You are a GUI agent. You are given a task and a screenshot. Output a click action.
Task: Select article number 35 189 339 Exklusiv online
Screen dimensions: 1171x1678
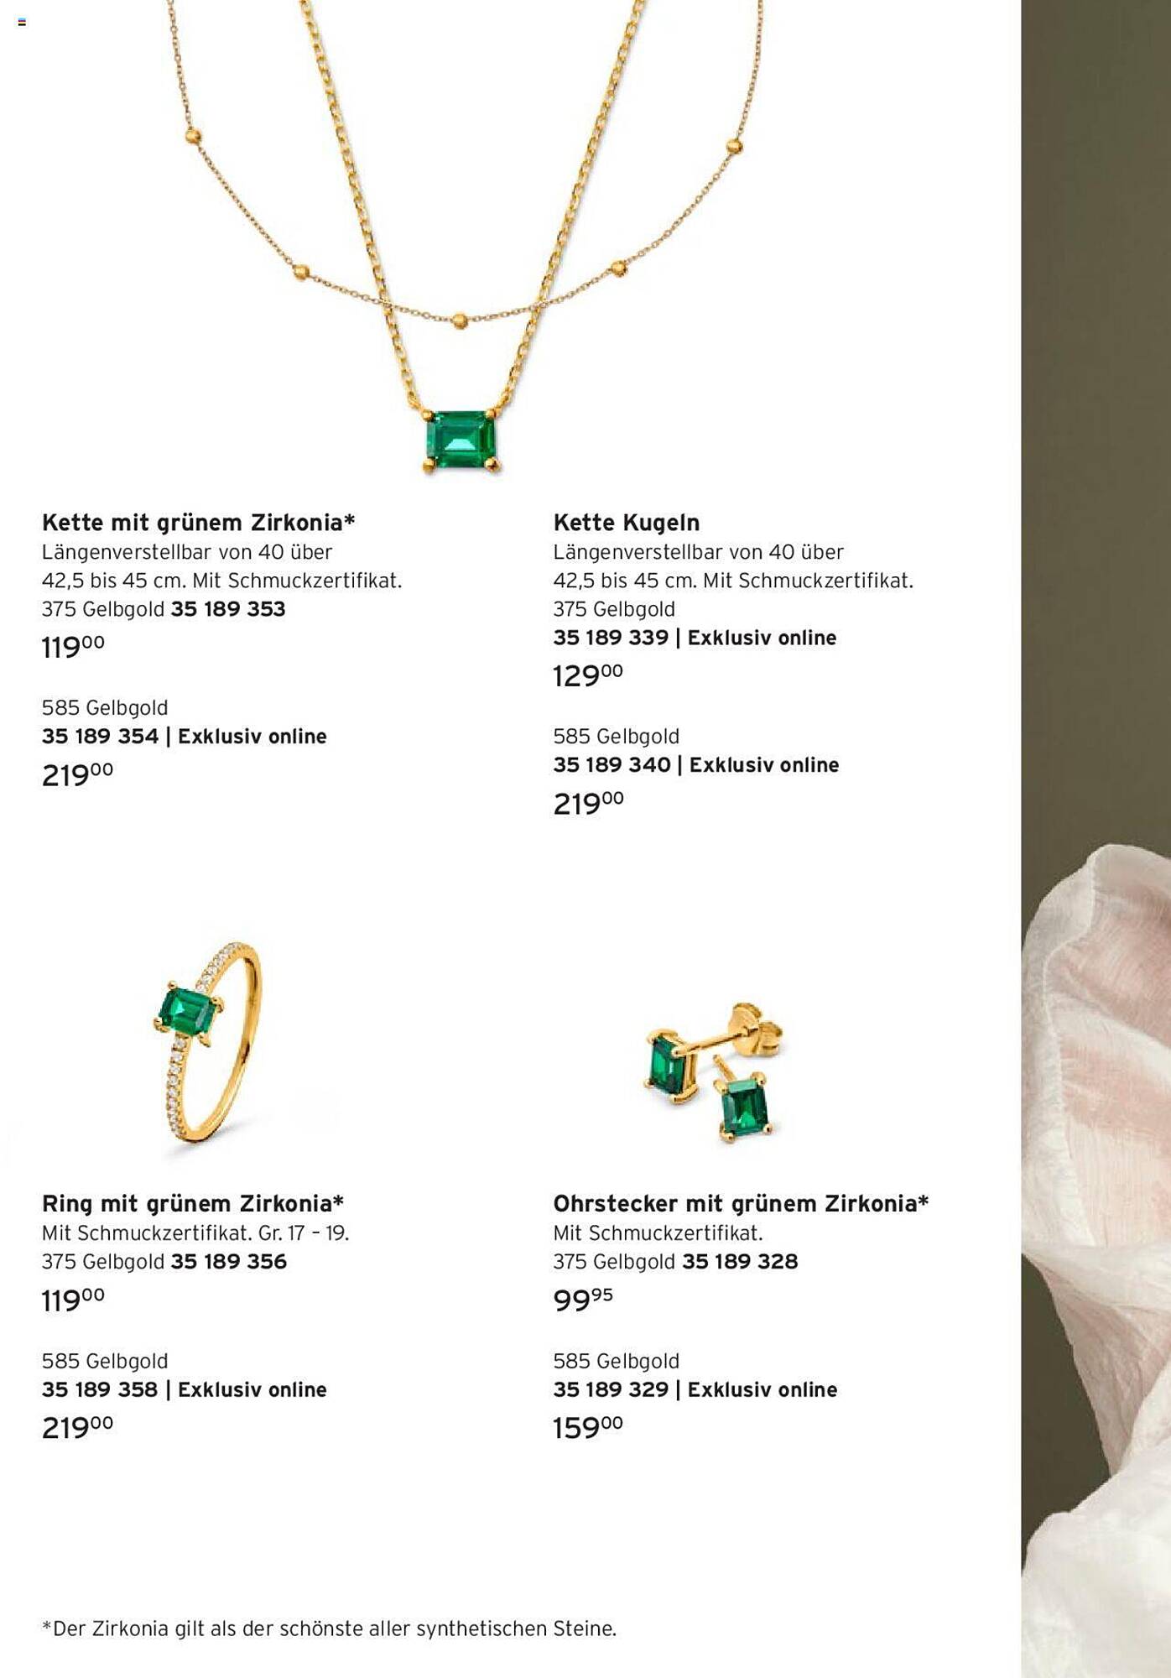coord(695,638)
